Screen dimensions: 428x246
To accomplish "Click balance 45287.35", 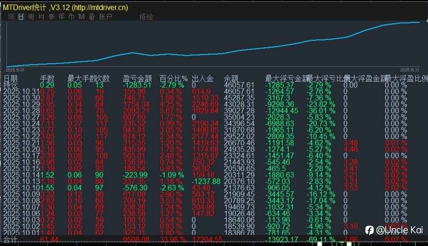I will click(239, 98).
